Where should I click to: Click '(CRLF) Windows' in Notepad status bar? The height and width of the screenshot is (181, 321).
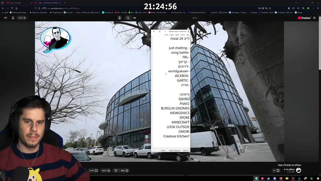click(x=175, y=151)
